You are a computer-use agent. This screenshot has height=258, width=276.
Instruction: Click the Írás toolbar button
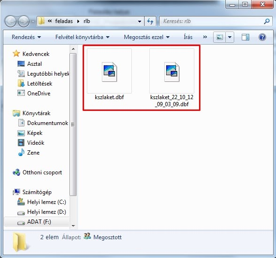coord(188,37)
